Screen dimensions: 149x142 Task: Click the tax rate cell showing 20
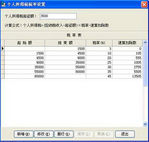pos(99,58)
